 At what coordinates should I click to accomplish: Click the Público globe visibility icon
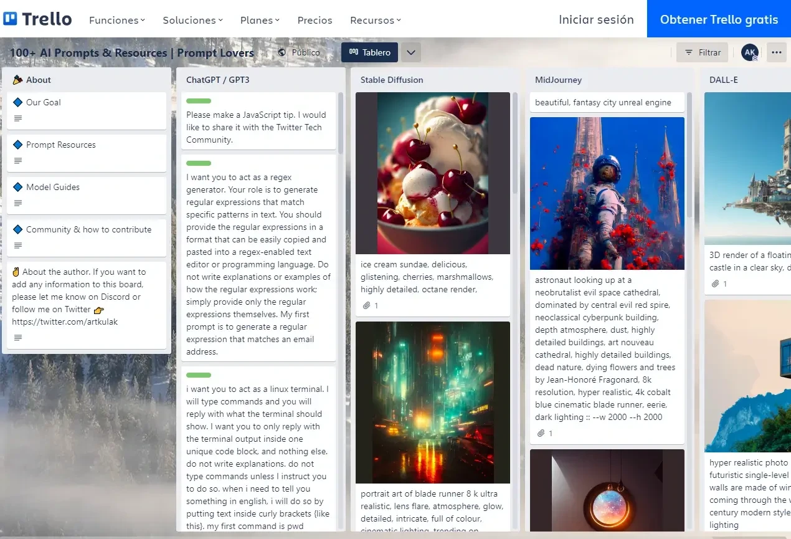click(x=282, y=53)
